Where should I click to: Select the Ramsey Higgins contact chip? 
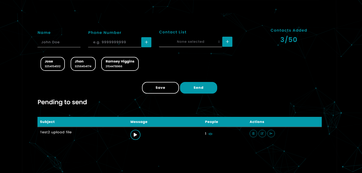[120, 64]
